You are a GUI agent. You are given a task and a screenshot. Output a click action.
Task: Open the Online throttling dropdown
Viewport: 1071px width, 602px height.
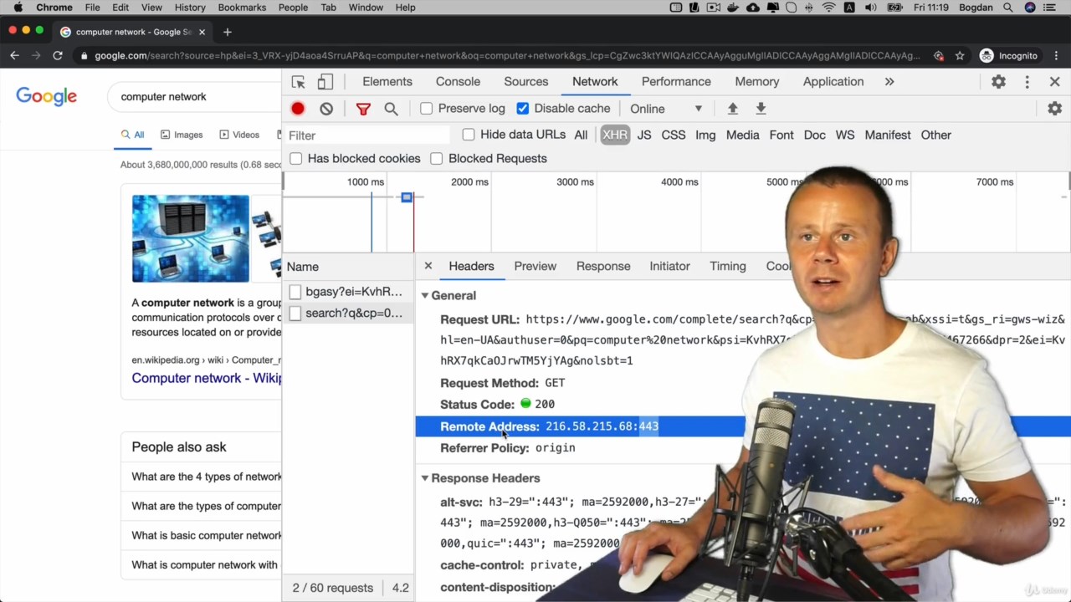[x=666, y=109]
